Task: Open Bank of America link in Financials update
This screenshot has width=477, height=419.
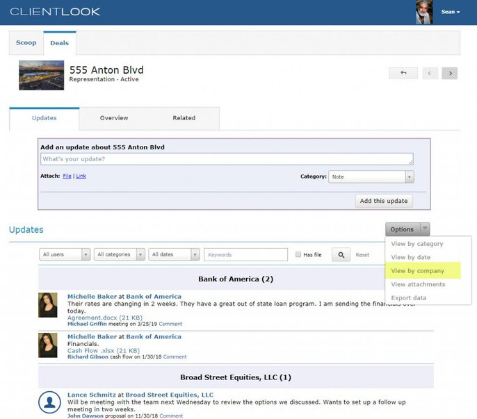Action: click(x=154, y=336)
